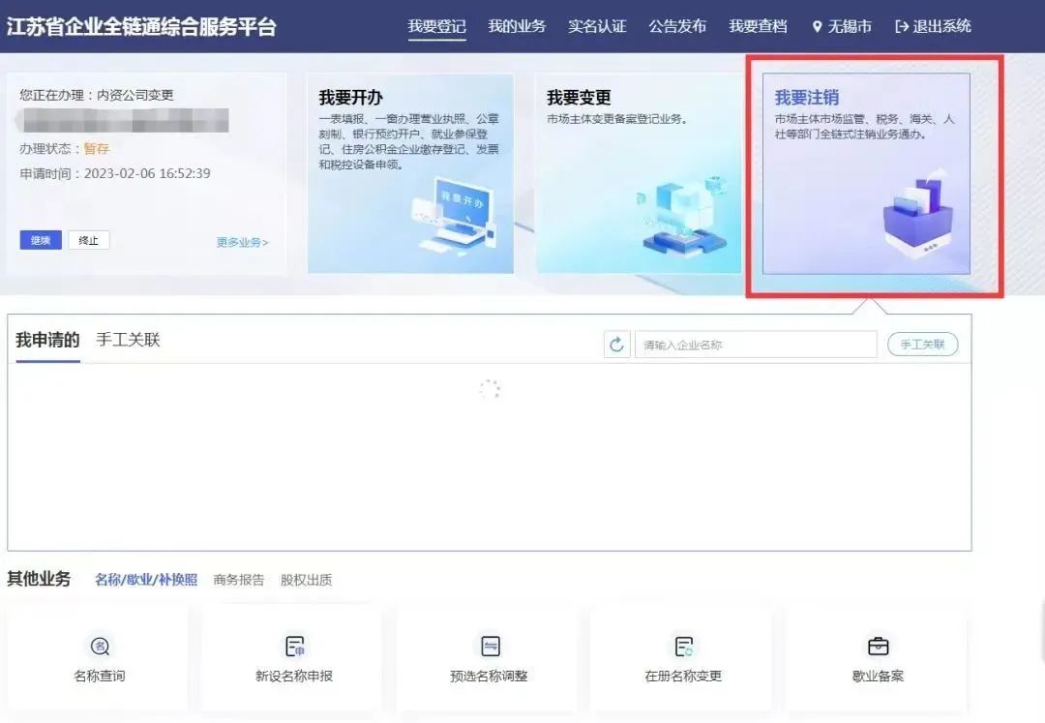Click the 无锡市 location pin icon
The height and width of the screenshot is (723, 1045).
(818, 26)
